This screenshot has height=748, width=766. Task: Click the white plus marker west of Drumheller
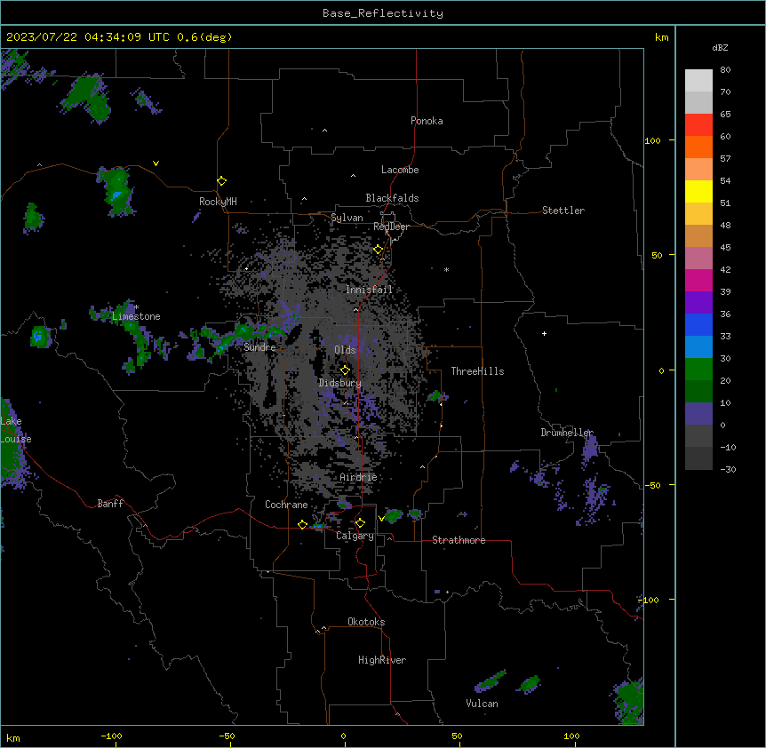[x=544, y=333]
